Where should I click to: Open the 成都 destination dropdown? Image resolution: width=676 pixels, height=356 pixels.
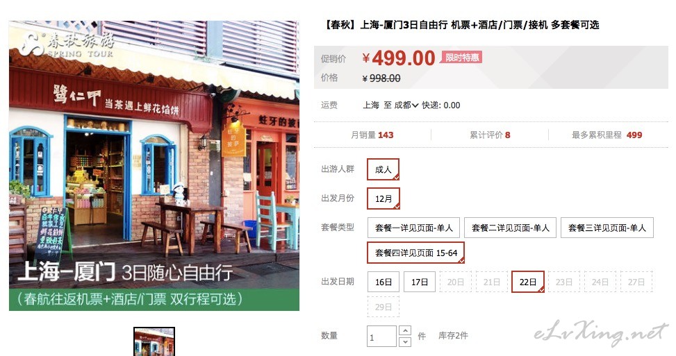tap(406, 105)
